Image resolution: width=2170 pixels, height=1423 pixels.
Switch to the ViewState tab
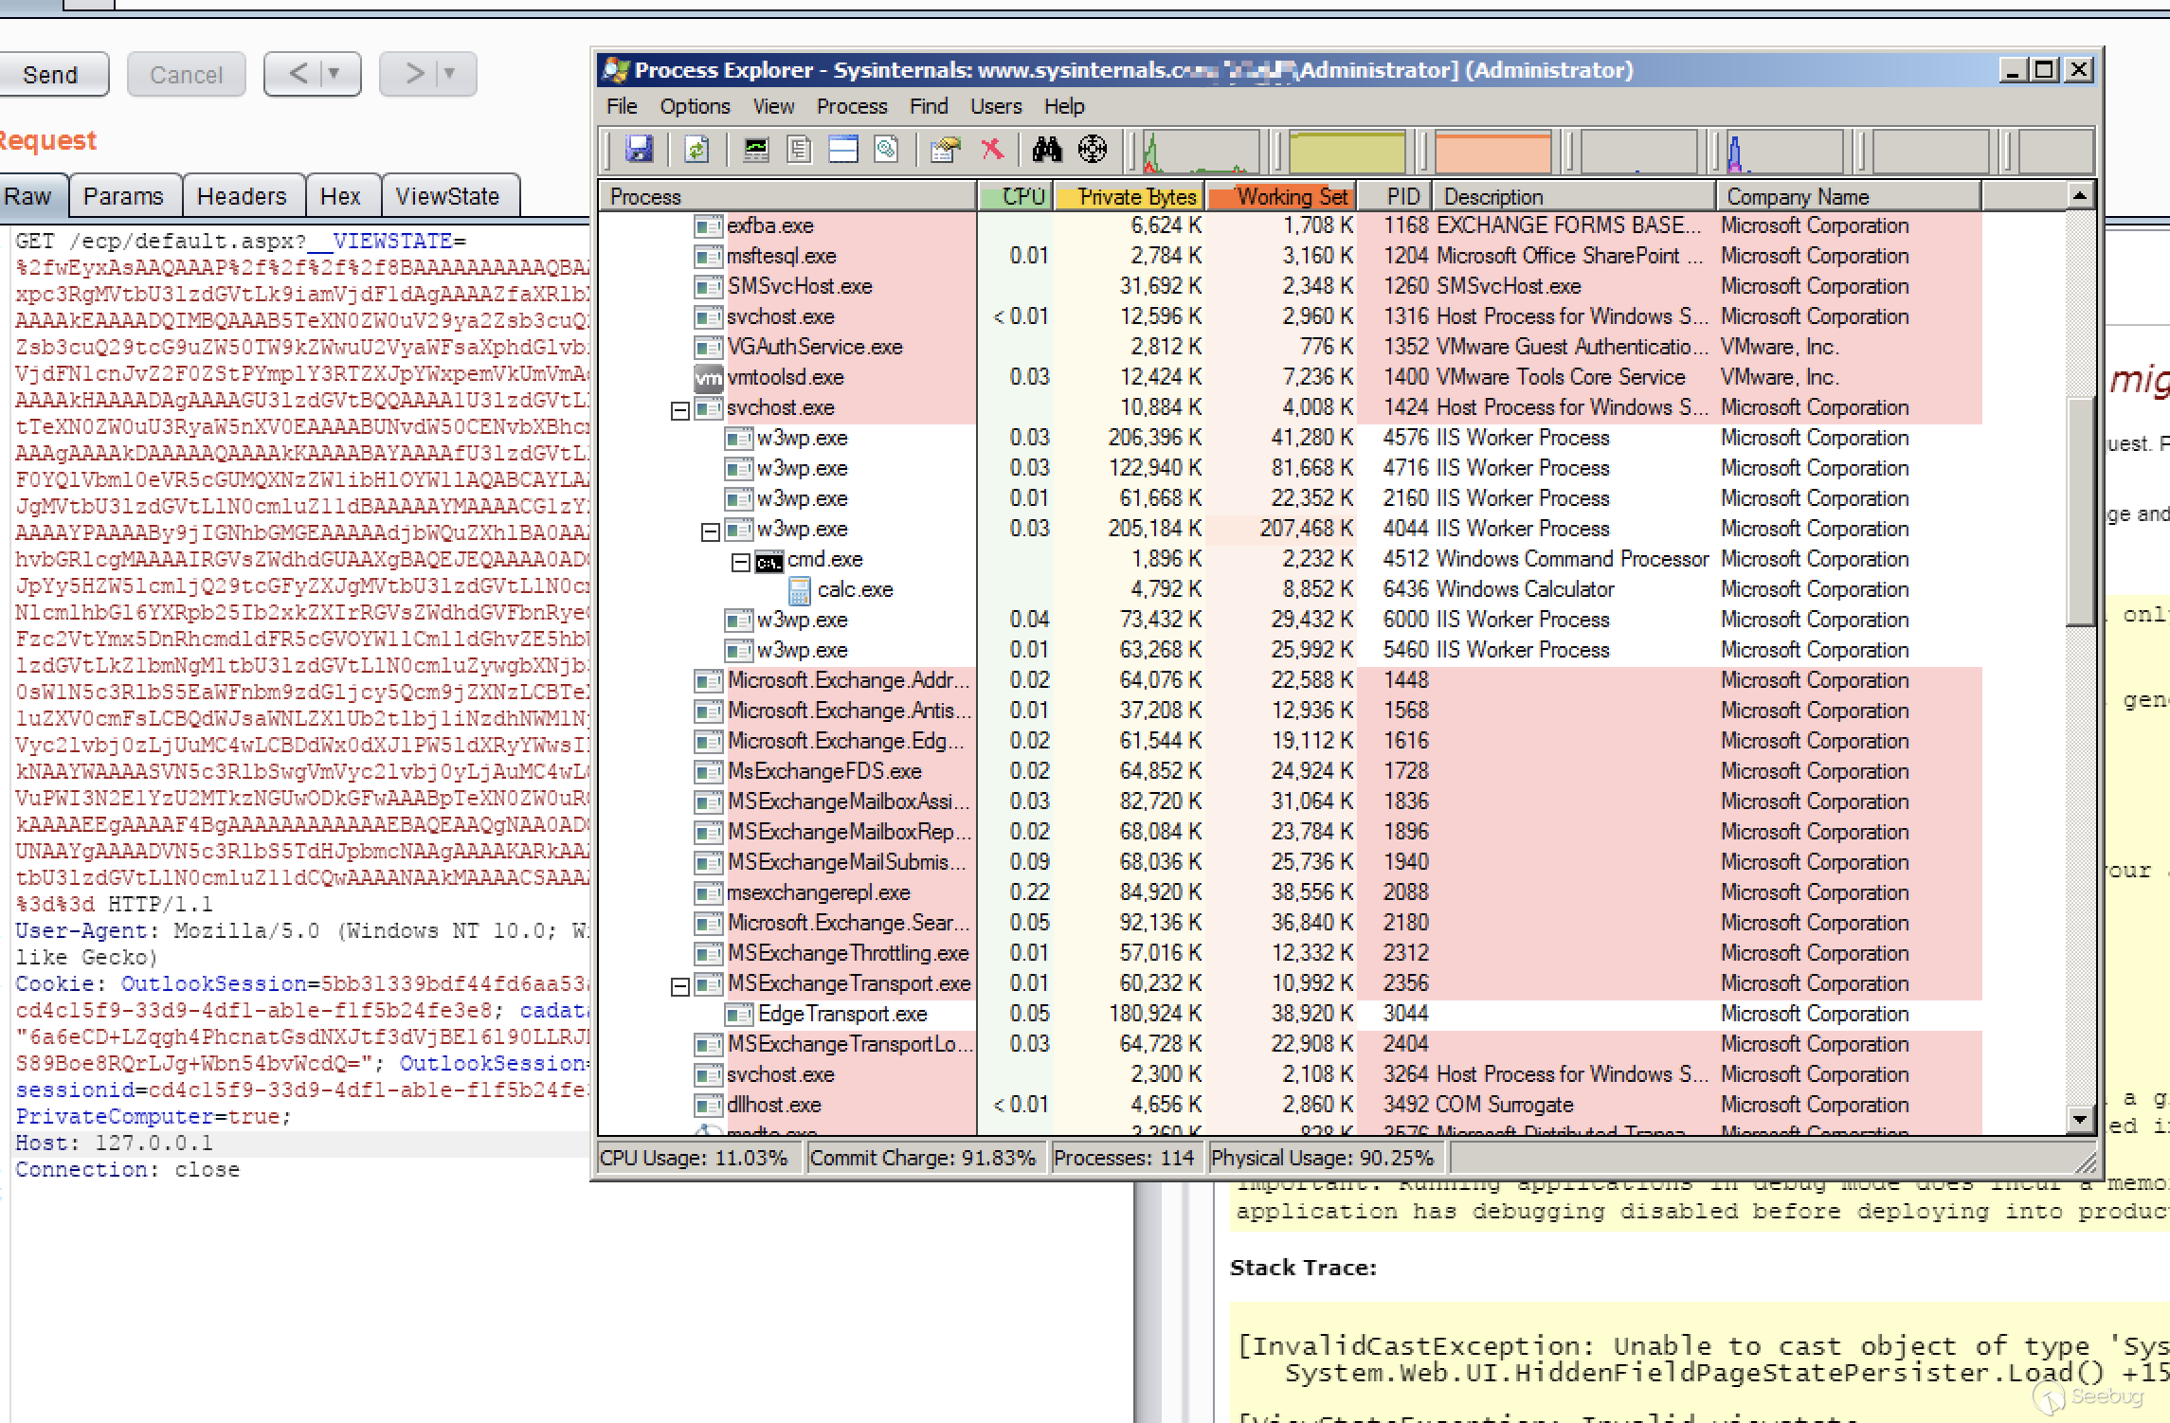[447, 196]
